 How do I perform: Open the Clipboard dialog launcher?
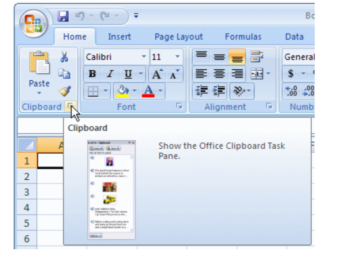pyautogui.click(x=71, y=107)
